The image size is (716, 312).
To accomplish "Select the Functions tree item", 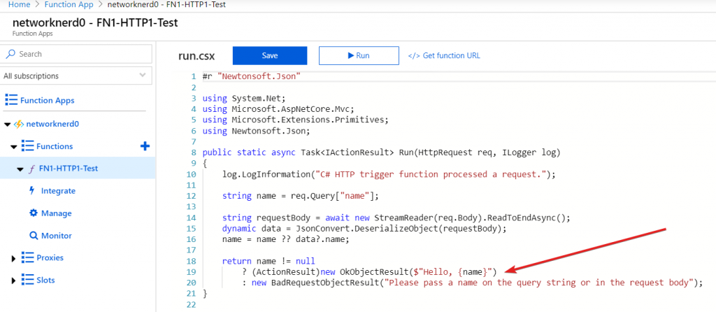I will 55,146.
